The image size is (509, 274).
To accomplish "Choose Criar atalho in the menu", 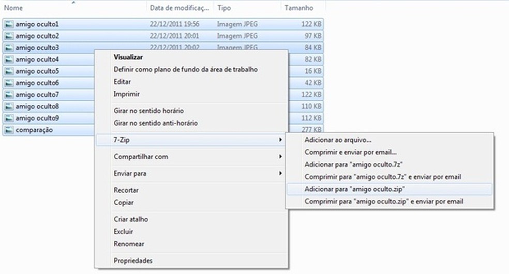I will (x=131, y=219).
